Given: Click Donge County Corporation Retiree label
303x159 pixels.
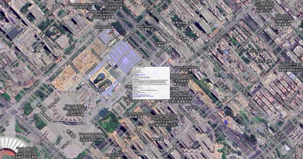Looking at the screenshot, I should [x=180, y=97].
